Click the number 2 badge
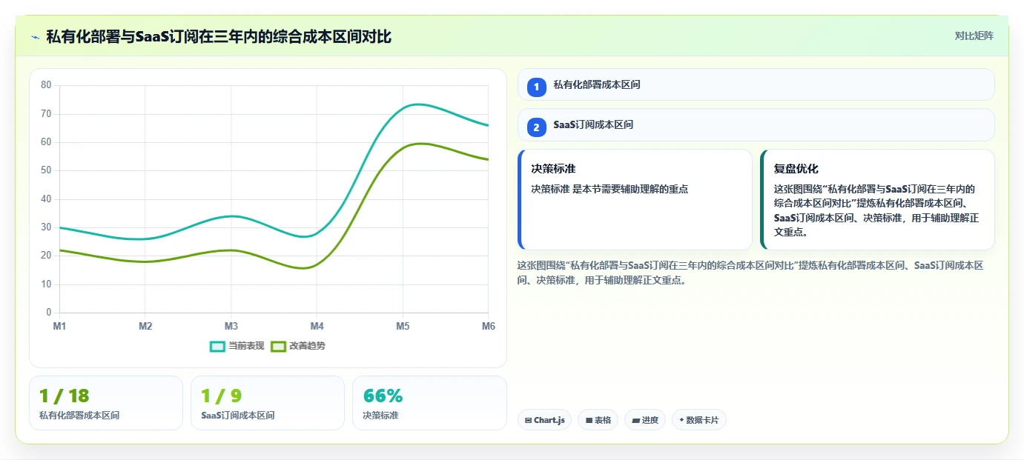Screen dimensions: 1024x460 [536, 127]
